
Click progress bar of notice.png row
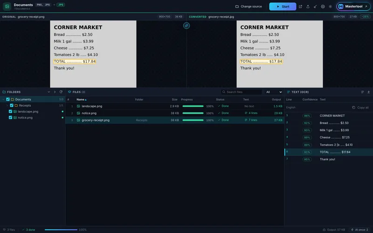point(193,113)
